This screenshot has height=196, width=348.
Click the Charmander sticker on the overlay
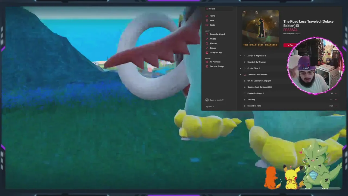coord(272,178)
